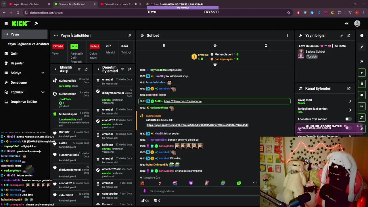Click the KAPALI Çoklu Yayın badge
Screen dimensions: 368x207
tap(94, 46)
